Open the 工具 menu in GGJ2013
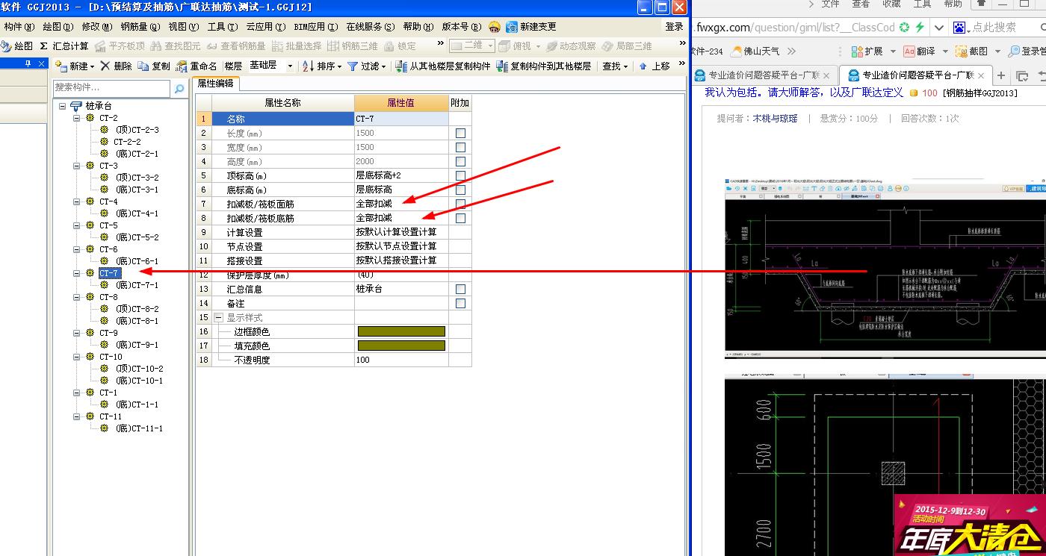Image resolution: width=1046 pixels, height=556 pixels. point(222,26)
